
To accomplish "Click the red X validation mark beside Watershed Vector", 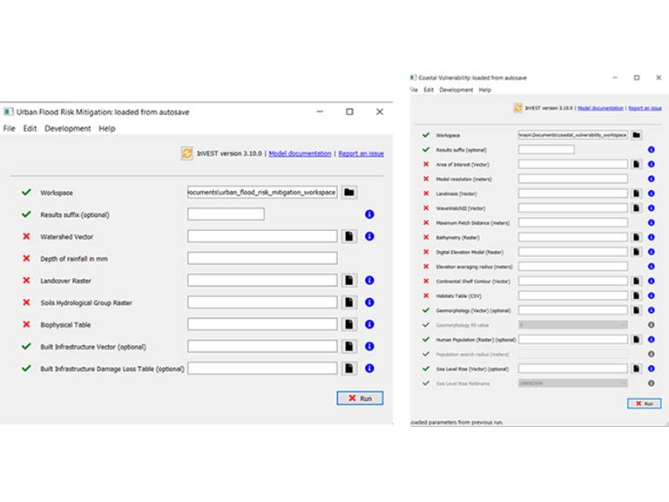I will (26, 236).
